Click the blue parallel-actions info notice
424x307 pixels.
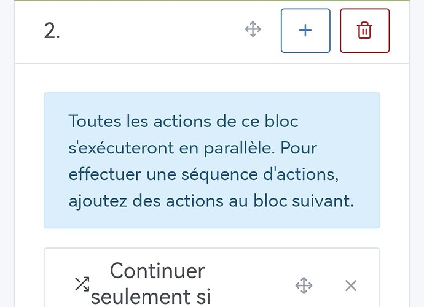(x=211, y=160)
